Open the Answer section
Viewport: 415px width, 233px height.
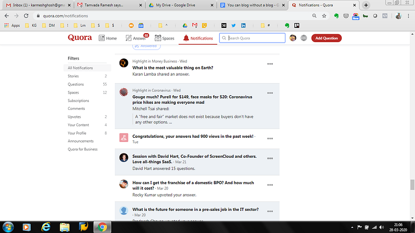coord(135,38)
